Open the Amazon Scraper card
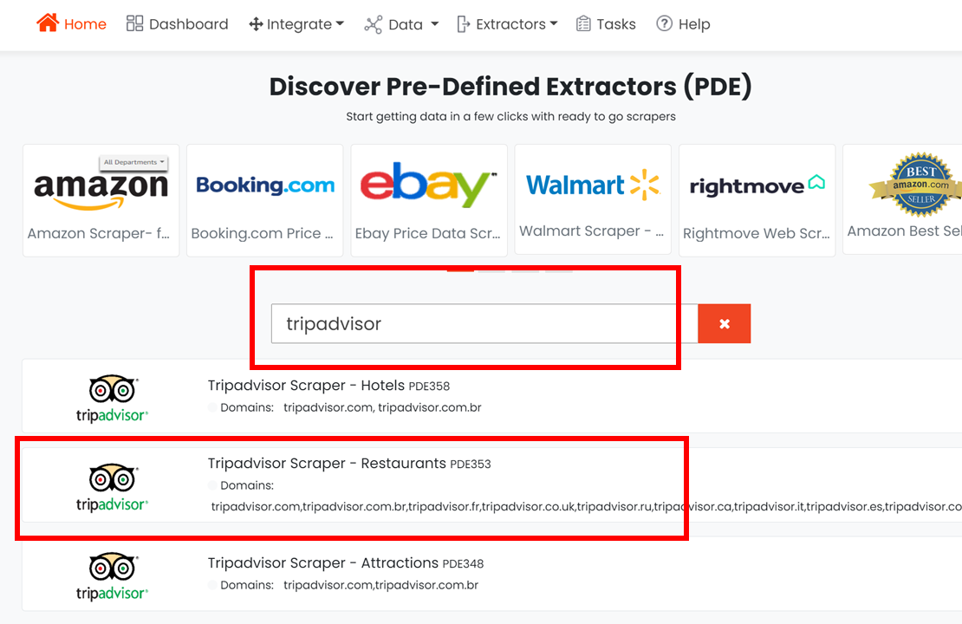The image size is (962, 624). [x=101, y=201]
